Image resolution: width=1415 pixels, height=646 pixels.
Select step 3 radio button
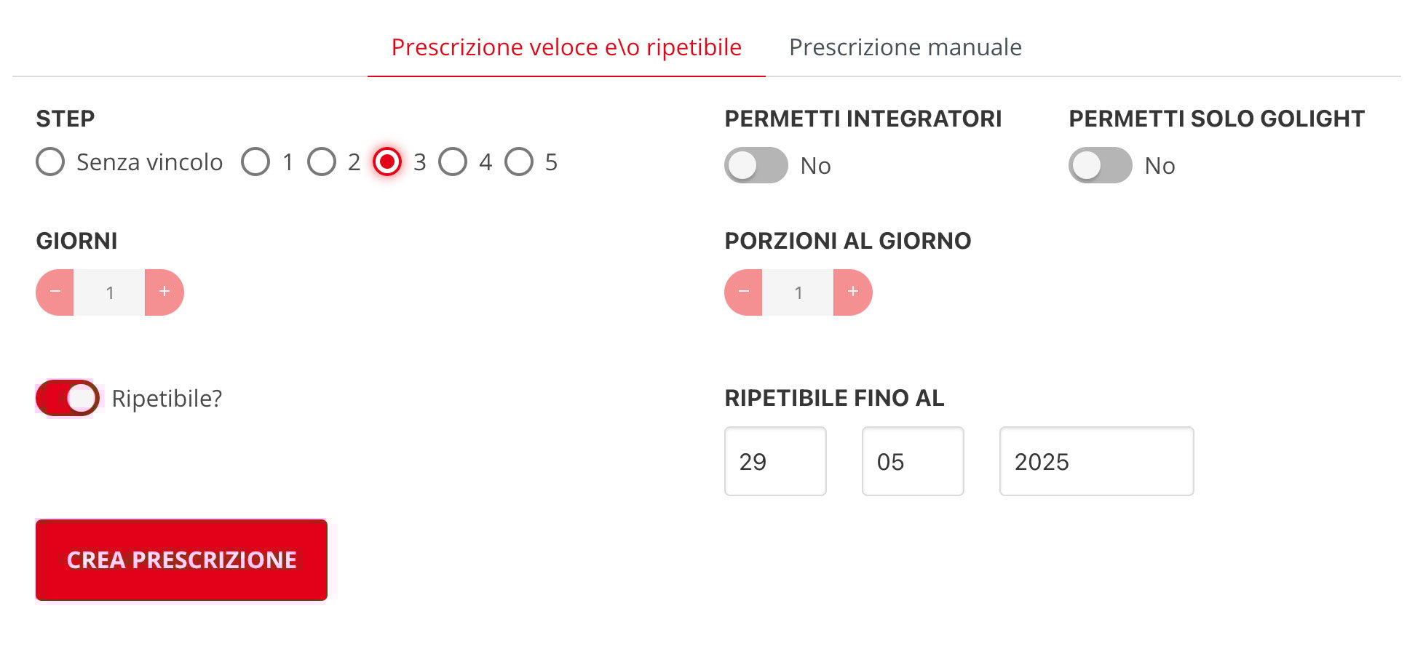[x=387, y=161]
